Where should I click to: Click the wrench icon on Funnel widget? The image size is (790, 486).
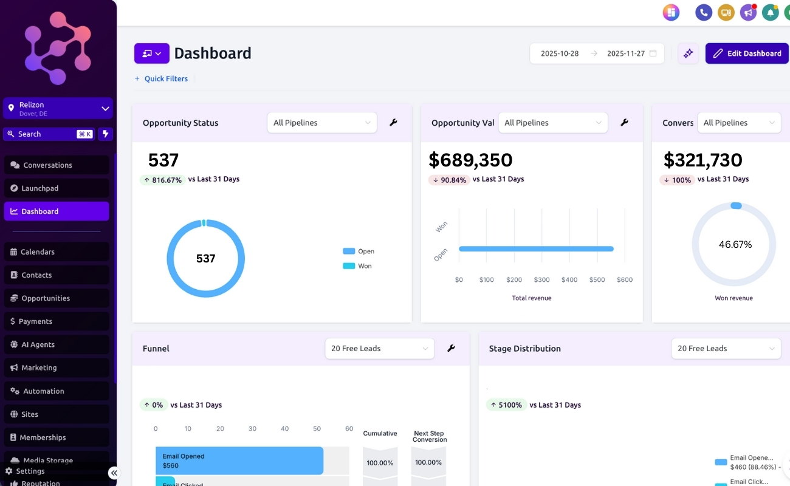click(x=451, y=348)
